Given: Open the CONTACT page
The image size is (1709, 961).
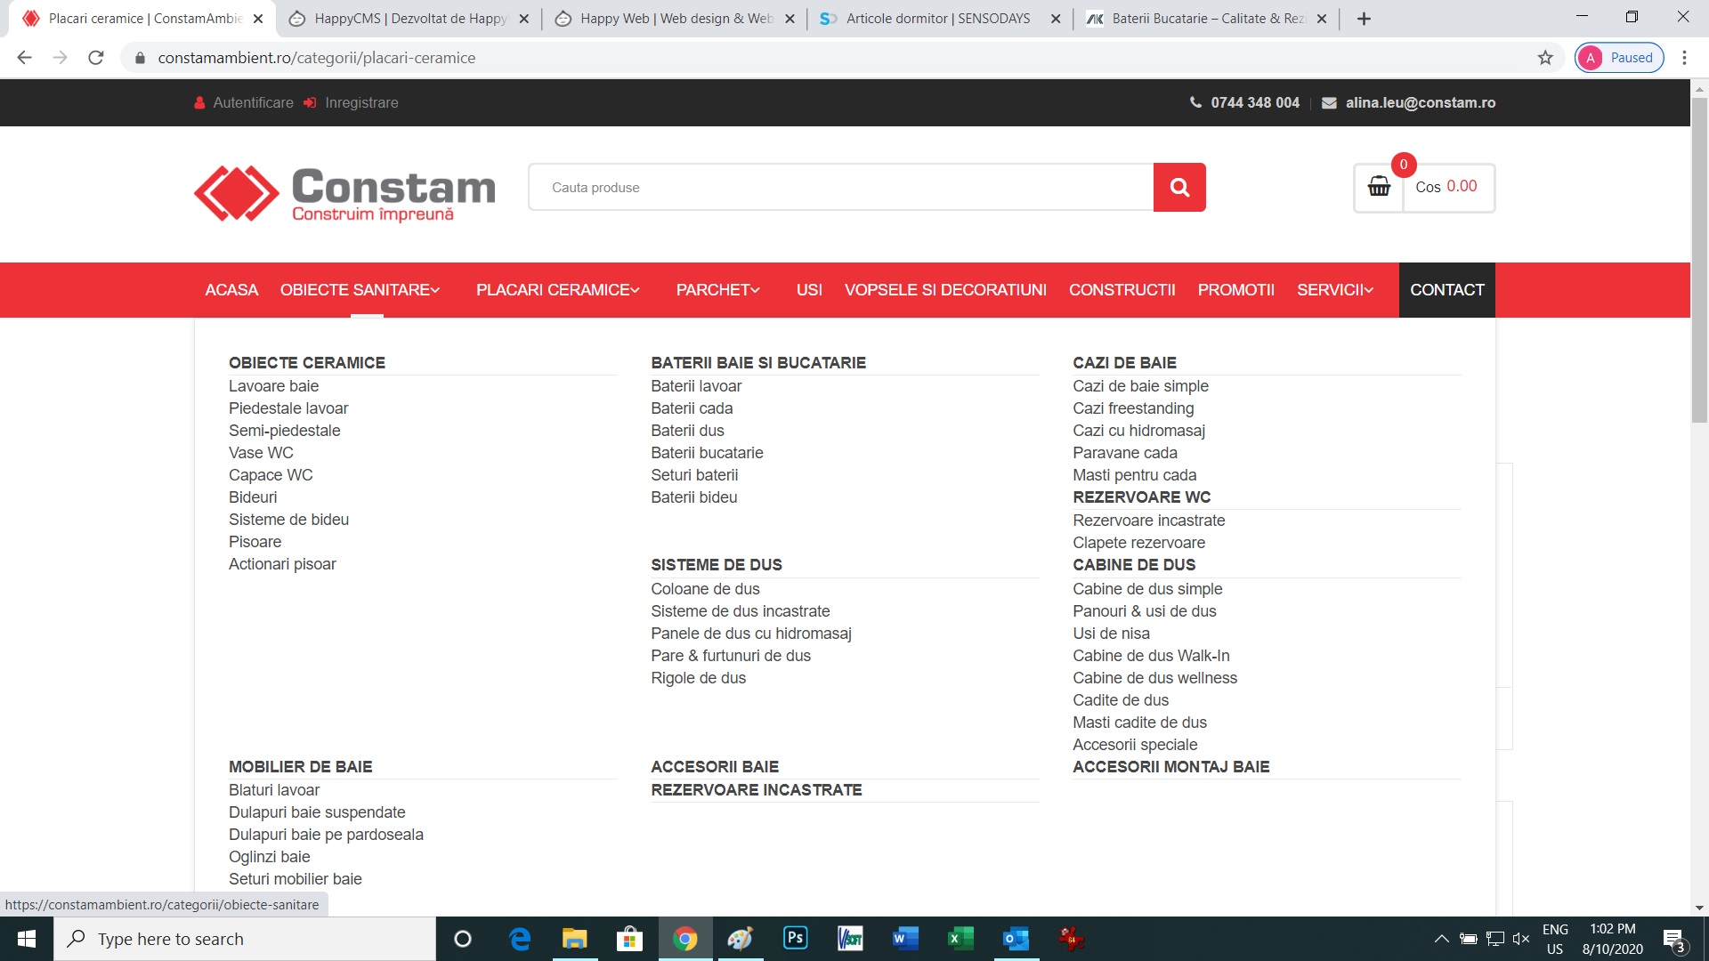Looking at the screenshot, I should [1447, 290].
